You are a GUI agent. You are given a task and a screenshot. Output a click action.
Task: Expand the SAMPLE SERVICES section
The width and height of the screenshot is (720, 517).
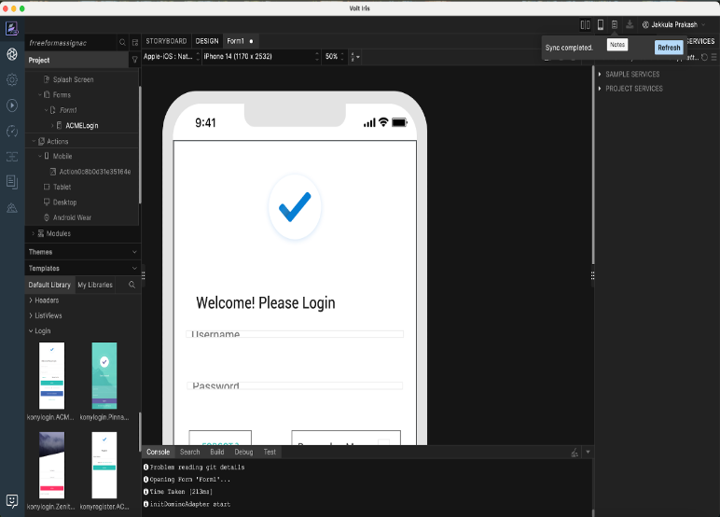tap(600, 75)
